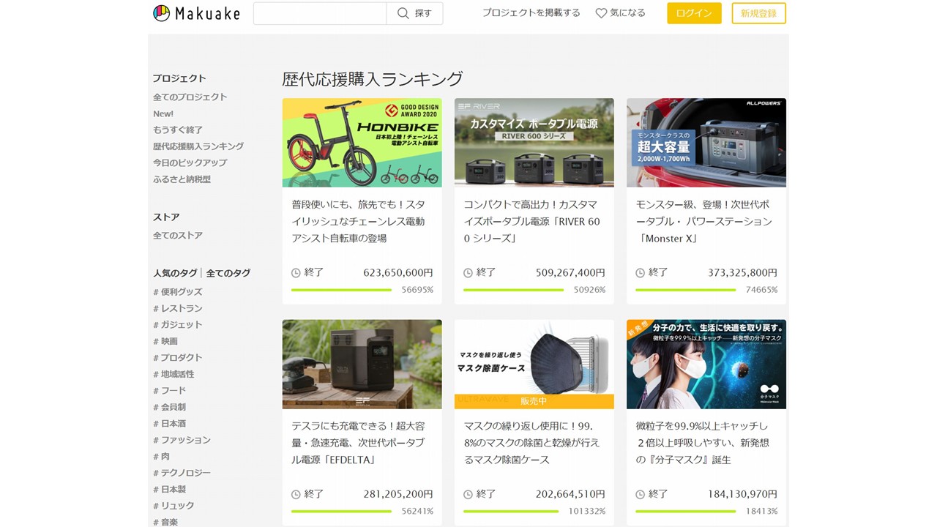Click the ログイン button
Viewport: 937px width, 527px height.
pyautogui.click(x=694, y=13)
